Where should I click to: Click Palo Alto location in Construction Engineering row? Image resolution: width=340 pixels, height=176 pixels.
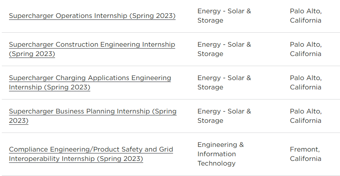pyautogui.click(x=306, y=49)
